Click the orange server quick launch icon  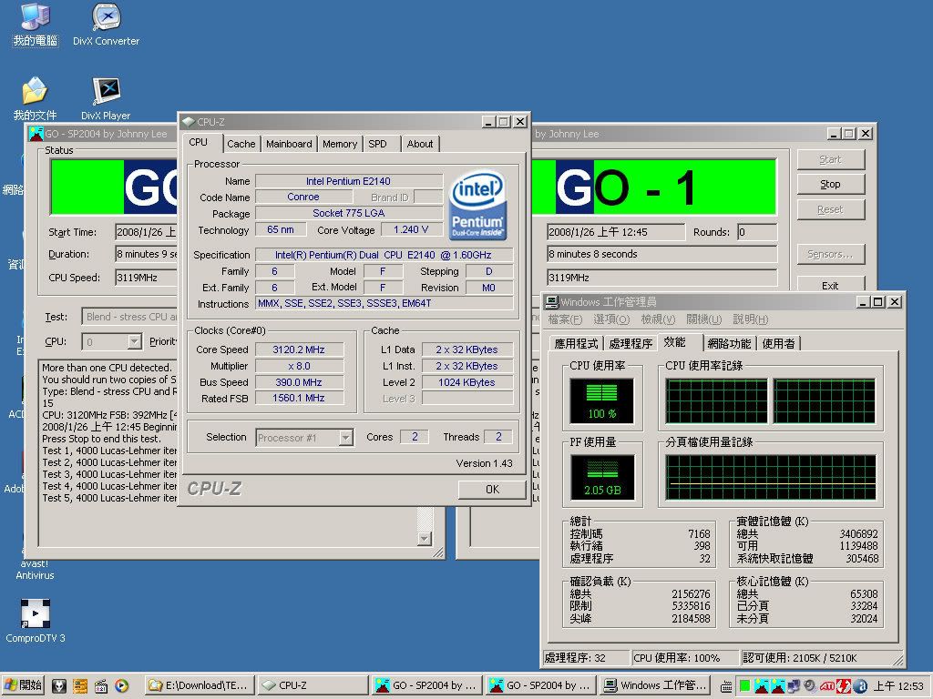point(80,685)
